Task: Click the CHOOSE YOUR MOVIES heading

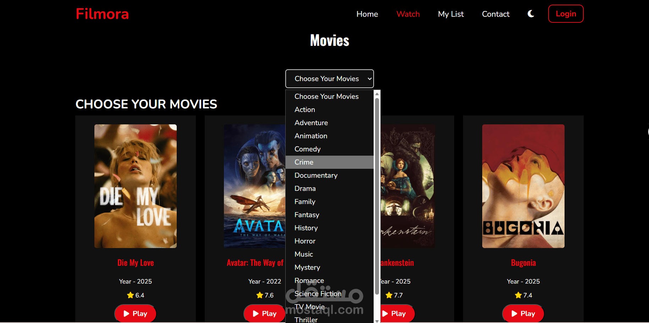Action: pyautogui.click(x=146, y=104)
